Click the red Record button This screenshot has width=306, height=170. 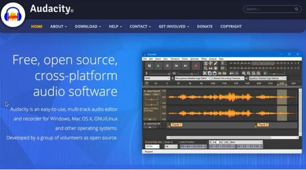pos(196,66)
